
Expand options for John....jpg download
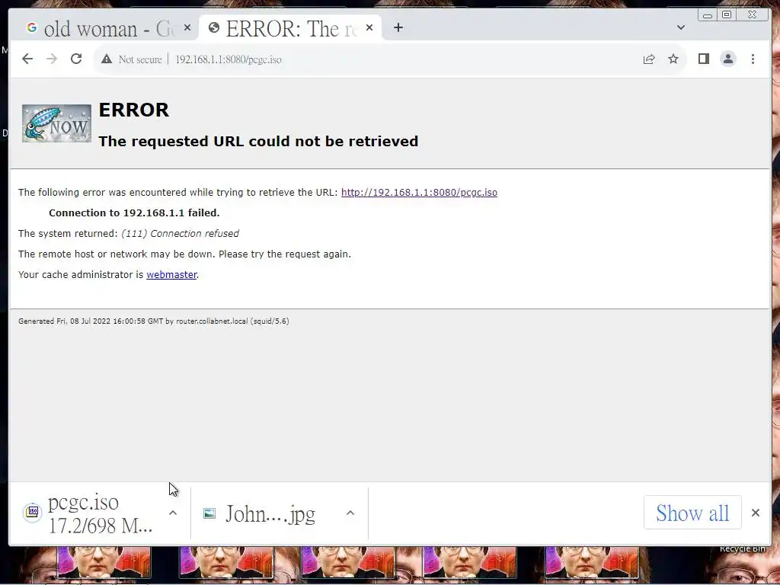click(x=350, y=513)
